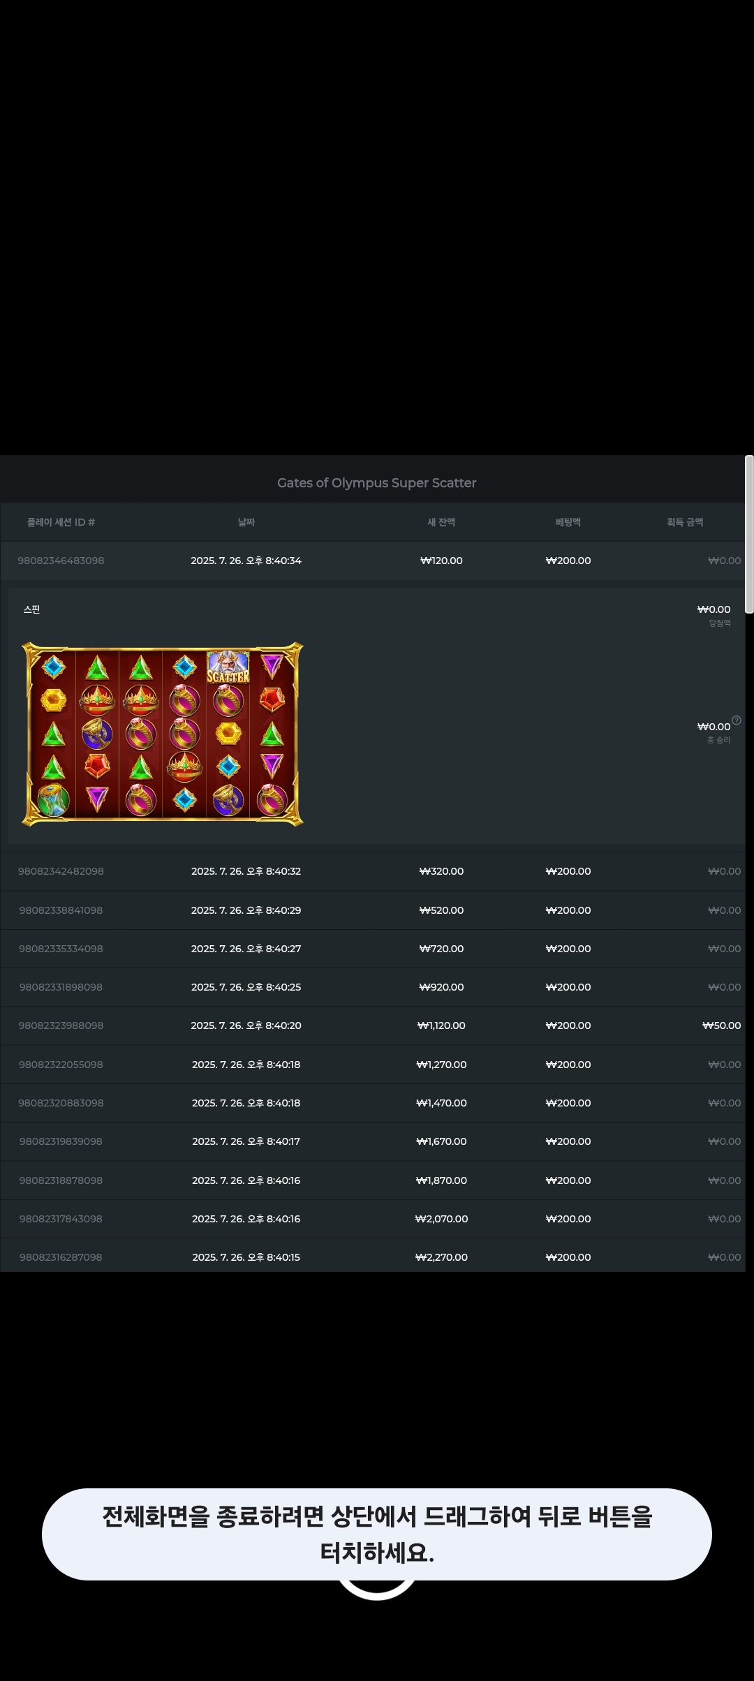Click the date ending 8:40:17
The height and width of the screenshot is (1681, 754).
pos(246,1141)
